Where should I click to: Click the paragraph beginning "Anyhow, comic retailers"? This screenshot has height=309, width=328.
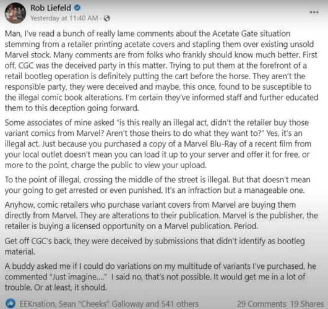[162, 215]
